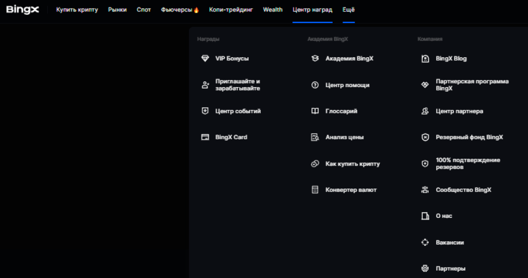Click the chart search icon beside Анализ цены
The width and height of the screenshot is (528, 278).
tap(315, 138)
